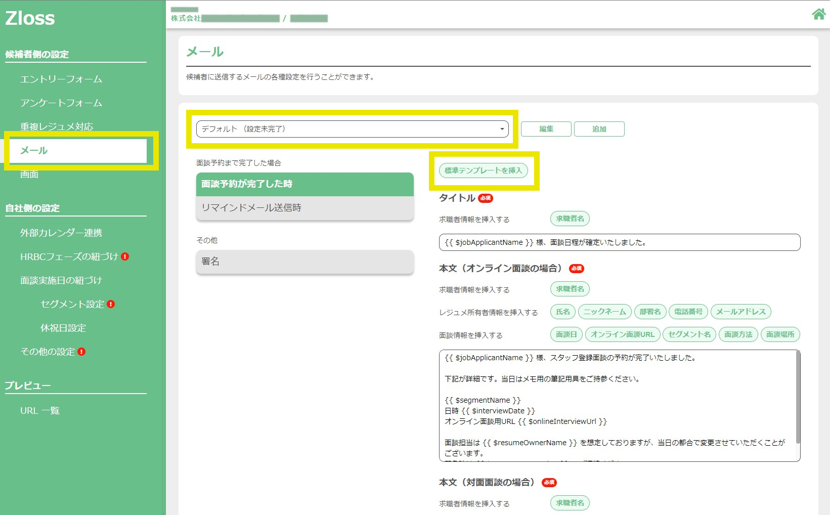Click the Zloss logo
Image resolution: width=830 pixels, height=515 pixels.
[30, 18]
